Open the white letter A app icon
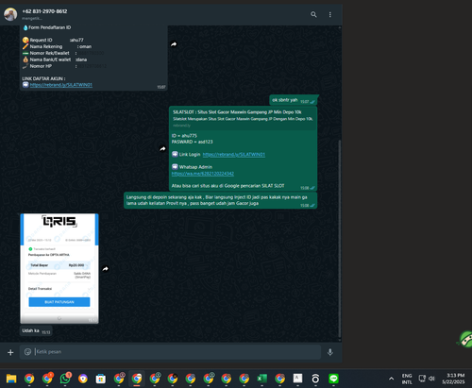Screen dimensions: 472x388 297,379
